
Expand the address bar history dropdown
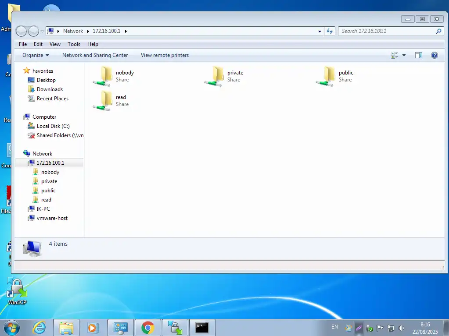coord(320,31)
